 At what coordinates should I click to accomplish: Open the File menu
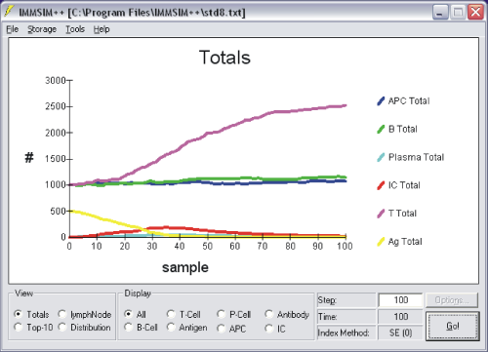click(x=13, y=29)
